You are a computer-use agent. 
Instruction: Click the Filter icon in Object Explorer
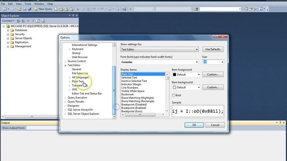point(33,21)
